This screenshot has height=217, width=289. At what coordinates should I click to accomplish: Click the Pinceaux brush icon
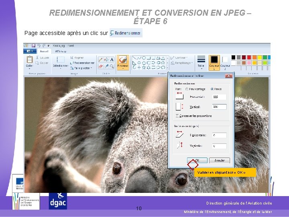pos(123,60)
